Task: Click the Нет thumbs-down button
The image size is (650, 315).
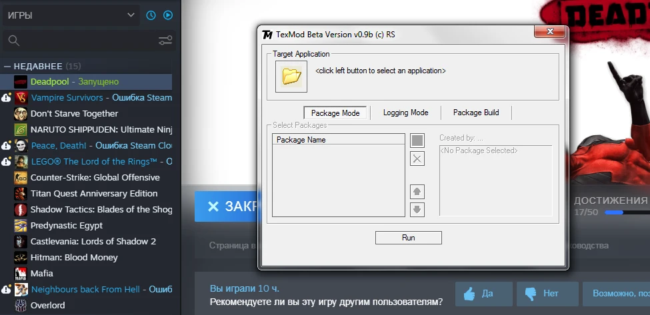Action: (x=547, y=294)
